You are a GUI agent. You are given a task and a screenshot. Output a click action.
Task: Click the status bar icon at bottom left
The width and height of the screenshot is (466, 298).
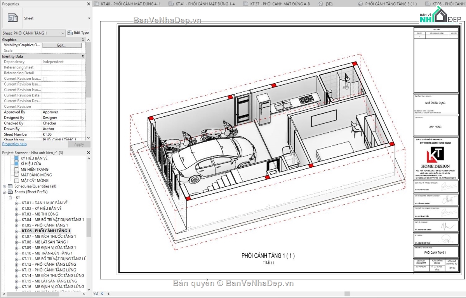coord(96,294)
